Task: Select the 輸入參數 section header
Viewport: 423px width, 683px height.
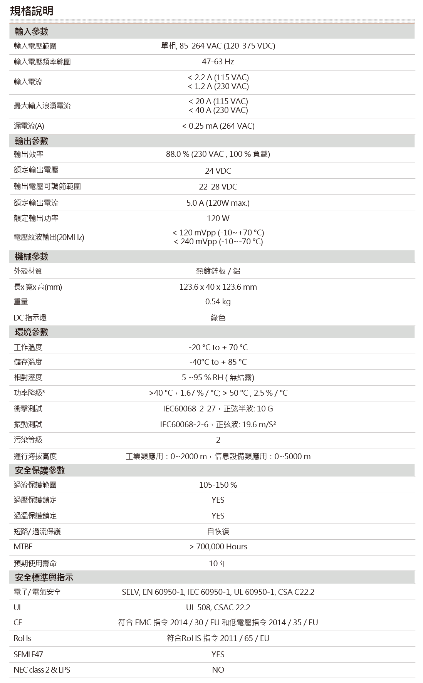Action: pyautogui.click(x=32, y=32)
